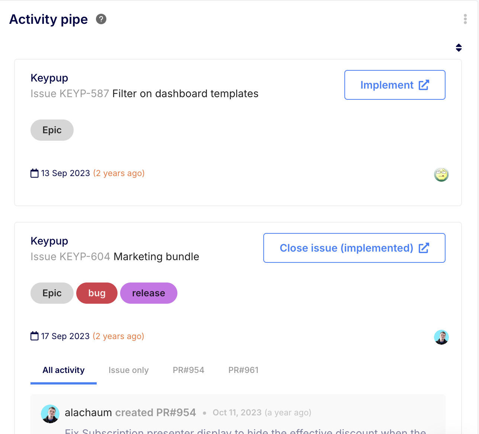479x434 pixels.
Task: Click the Implement button
Action: coord(395,85)
